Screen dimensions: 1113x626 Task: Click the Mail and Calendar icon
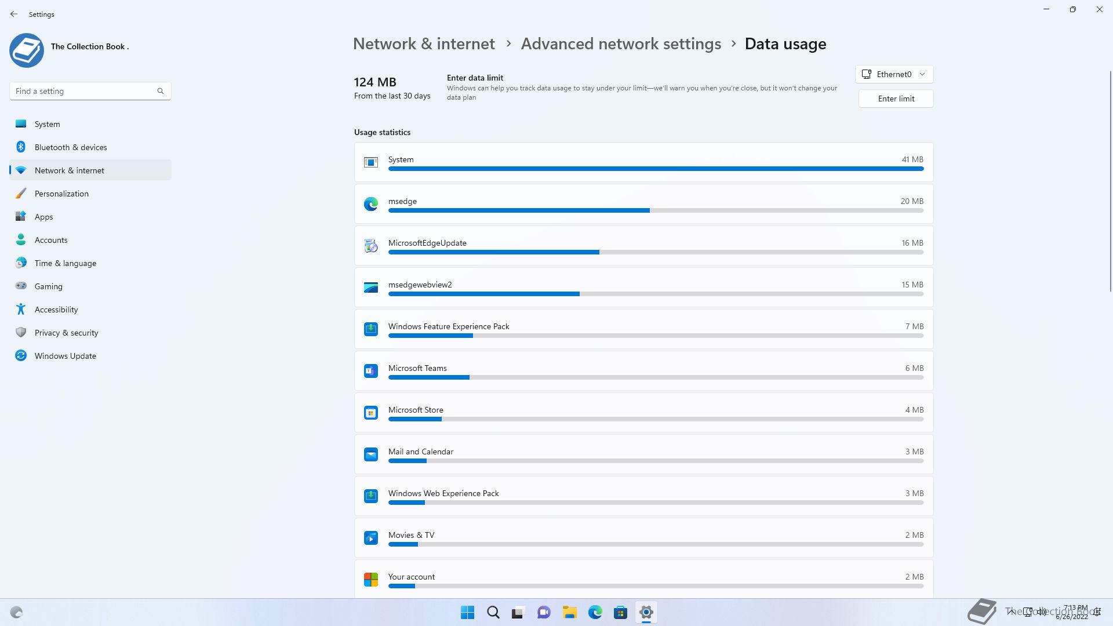[x=371, y=454]
